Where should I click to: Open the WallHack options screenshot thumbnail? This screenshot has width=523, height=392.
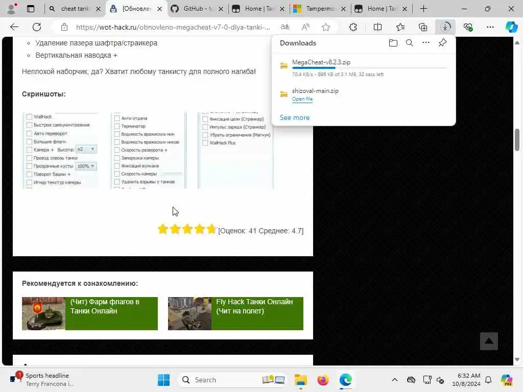pyautogui.click(x=61, y=151)
